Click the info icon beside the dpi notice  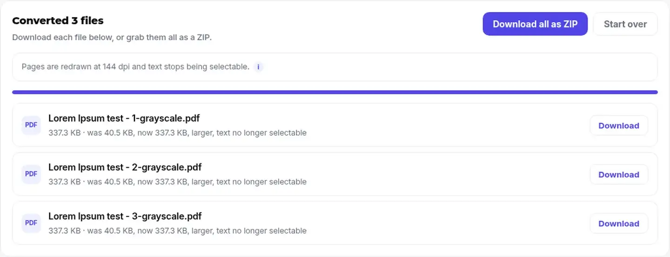(x=258, y=67)
